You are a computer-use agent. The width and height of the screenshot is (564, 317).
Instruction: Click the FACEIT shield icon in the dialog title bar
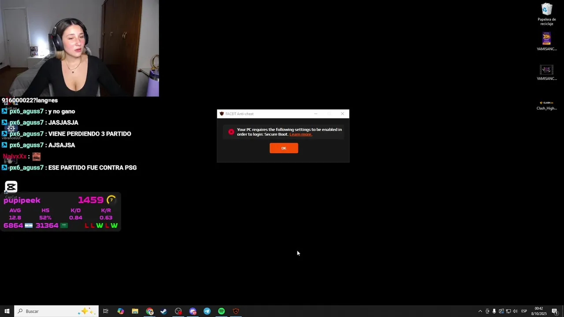pyautogui.click(x=222, y=114)
